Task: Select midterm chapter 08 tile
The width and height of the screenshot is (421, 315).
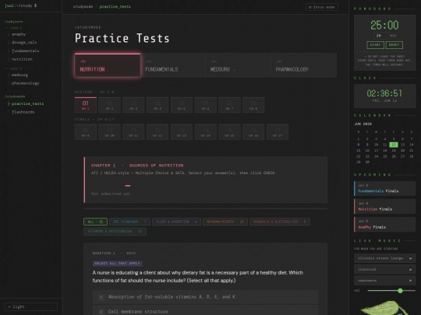Action: point(253,105)
